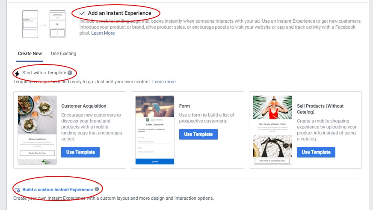Click Sell Products (Without Catalog) heading
The height and width of the screenshot is (210, 373).
(x=320, y=109)
